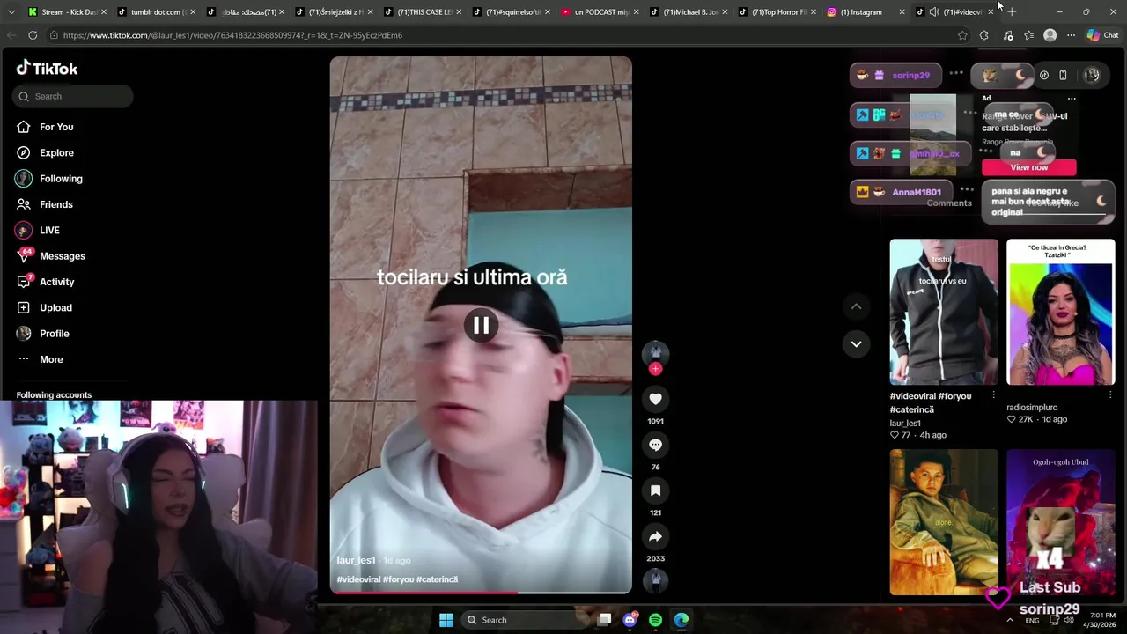Open Activity notifications

45,282
